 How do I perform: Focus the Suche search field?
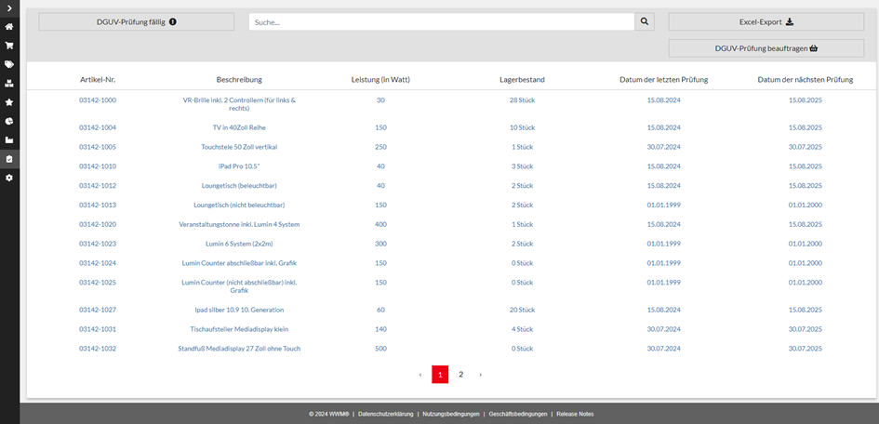pos(442,21)
